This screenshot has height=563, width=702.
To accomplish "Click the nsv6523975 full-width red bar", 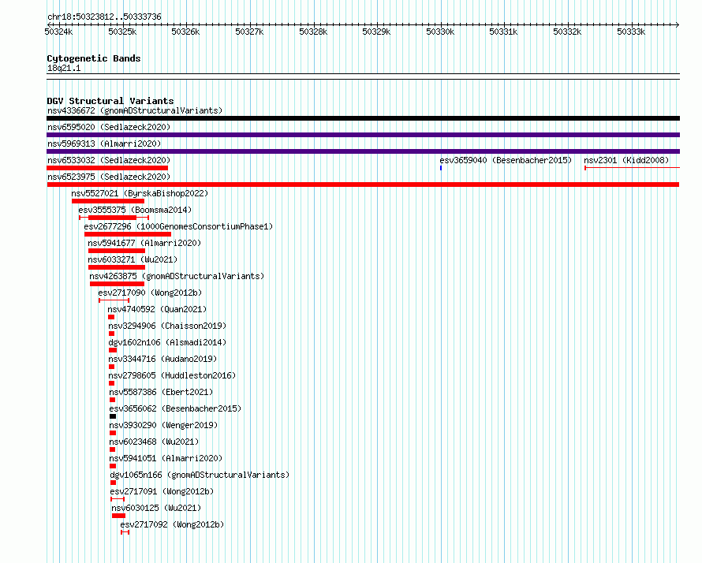I will click(363, 185).
